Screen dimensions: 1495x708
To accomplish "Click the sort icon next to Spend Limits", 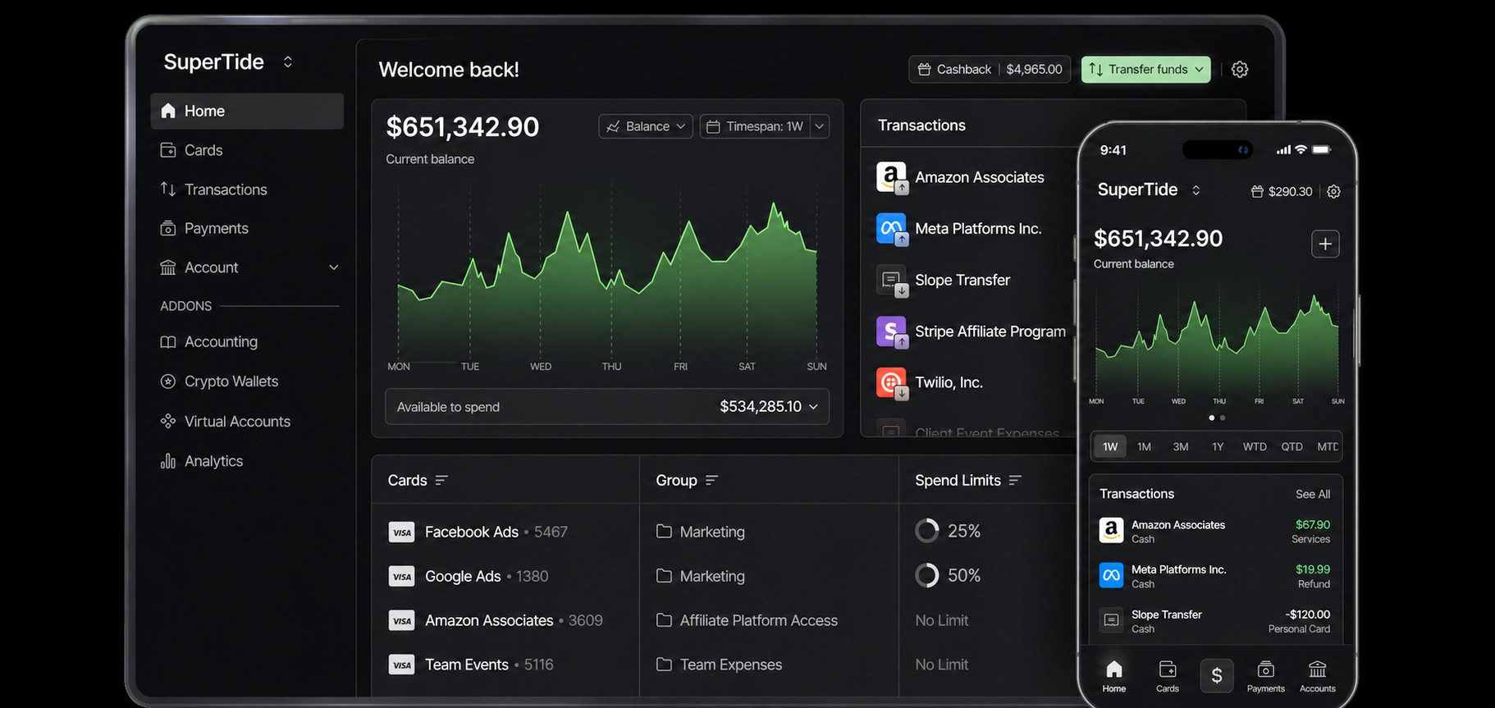I will (x=1015, y=480).
